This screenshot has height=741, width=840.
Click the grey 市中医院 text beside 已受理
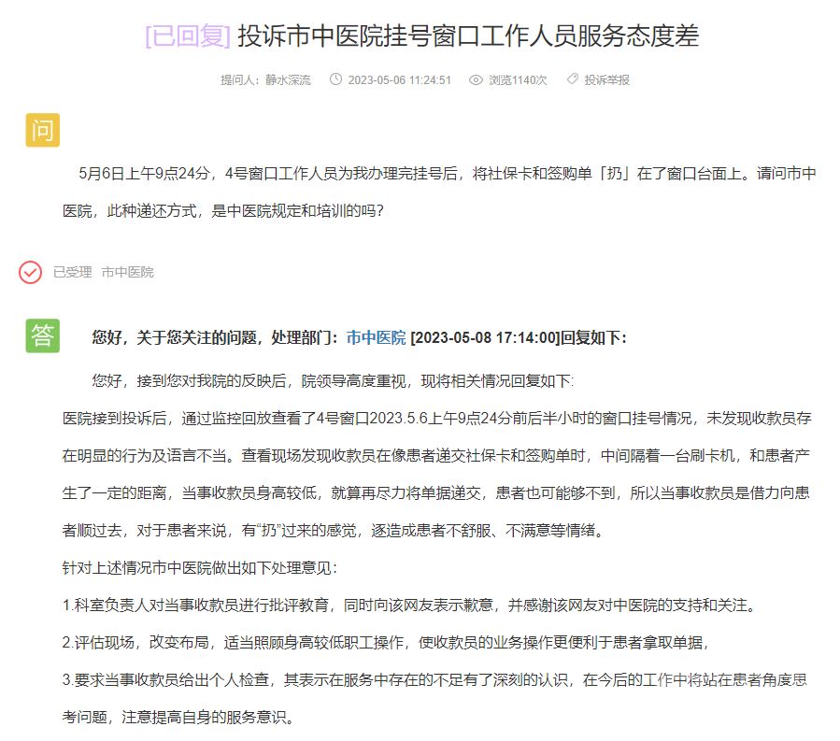(x=127, y=272)
